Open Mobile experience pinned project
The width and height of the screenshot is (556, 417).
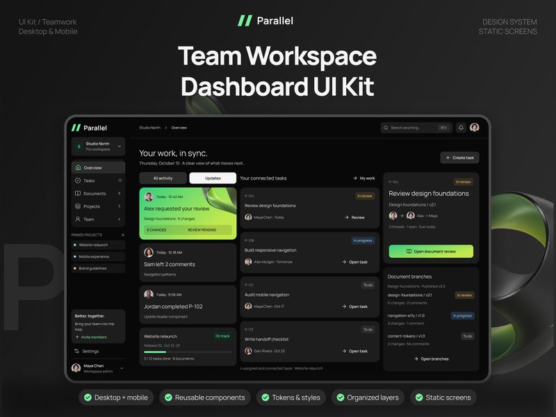tap(98, 256)
